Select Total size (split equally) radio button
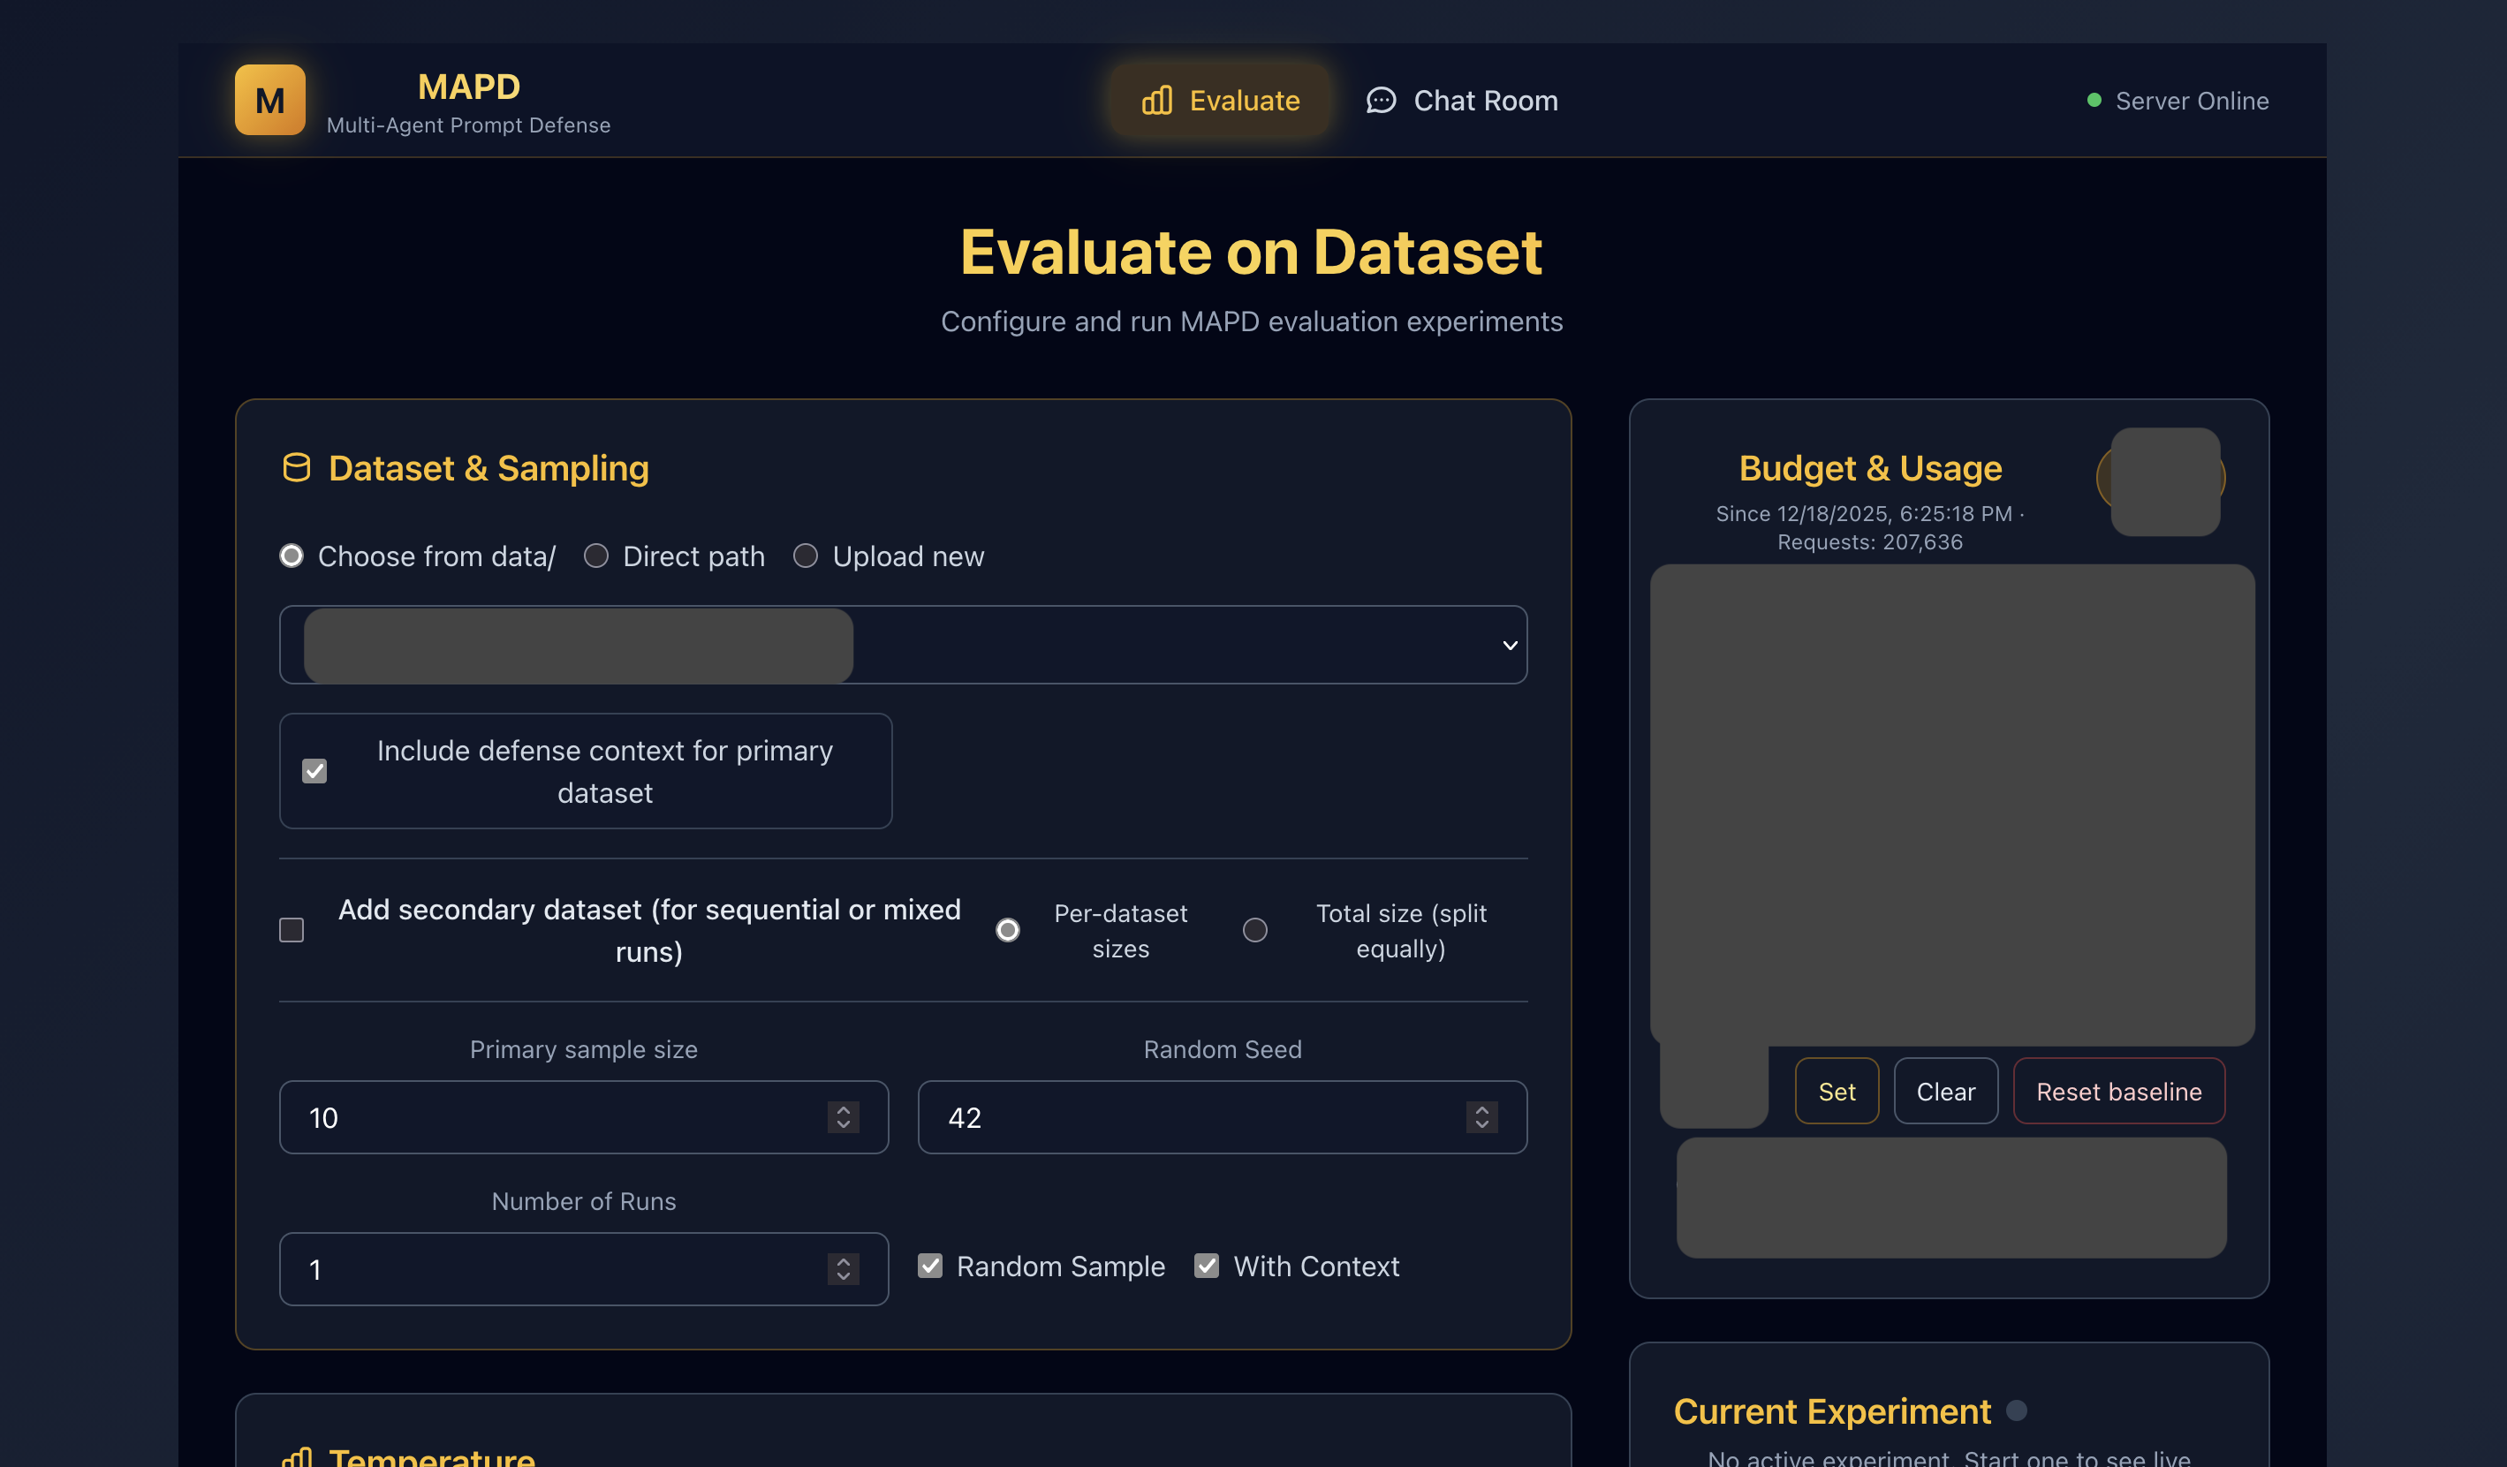This screenshot has height=1467, width=2507. 1255,929
